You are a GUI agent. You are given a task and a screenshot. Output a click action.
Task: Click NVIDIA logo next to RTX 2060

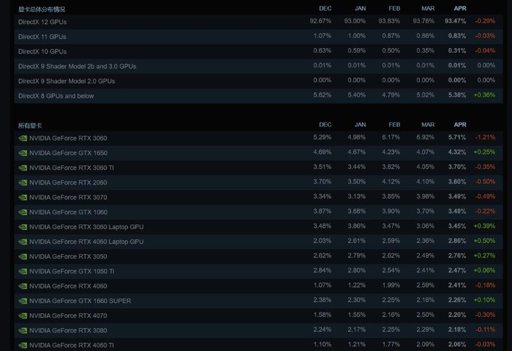point(23,183)
